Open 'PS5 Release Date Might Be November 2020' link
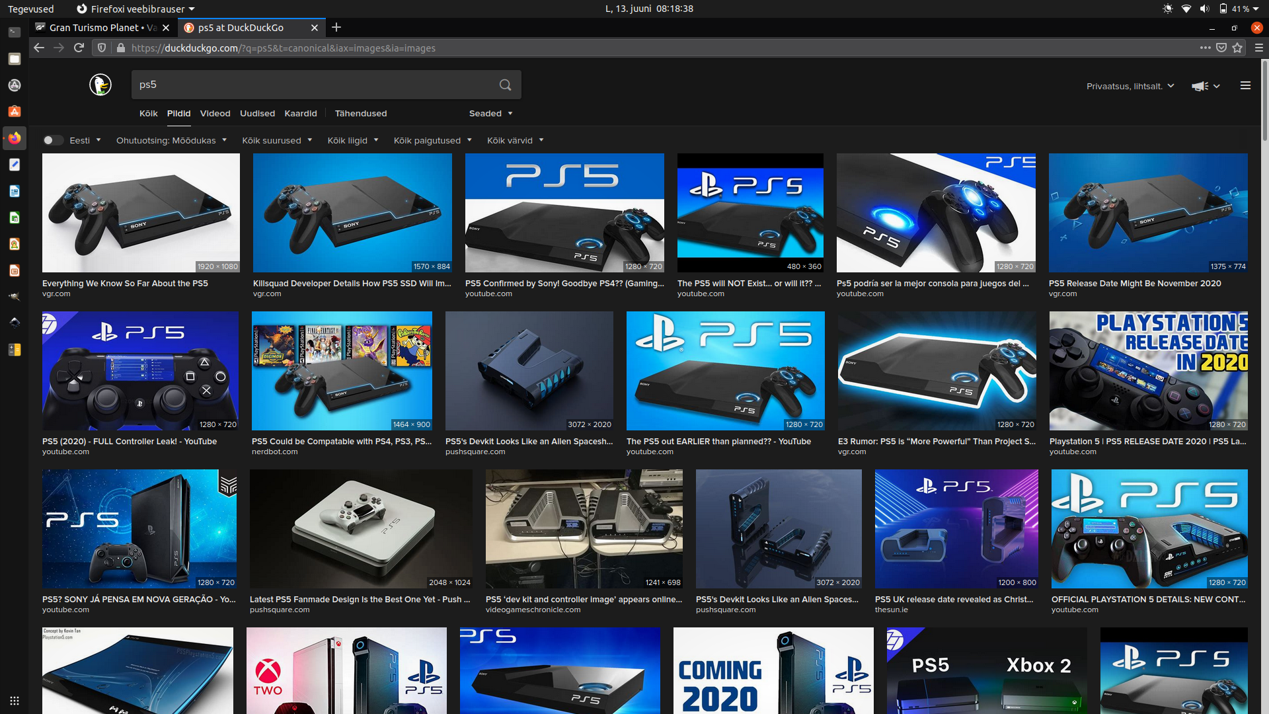Screen dimensions: 1269x714 pyautogui.click(x=1134, y=283)
